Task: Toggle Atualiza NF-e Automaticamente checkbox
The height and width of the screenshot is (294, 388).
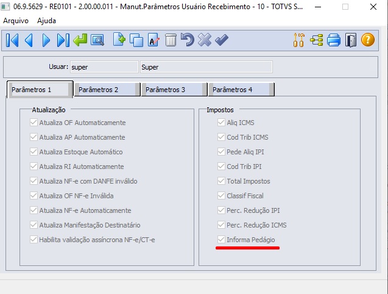Action: pos(34,210)
